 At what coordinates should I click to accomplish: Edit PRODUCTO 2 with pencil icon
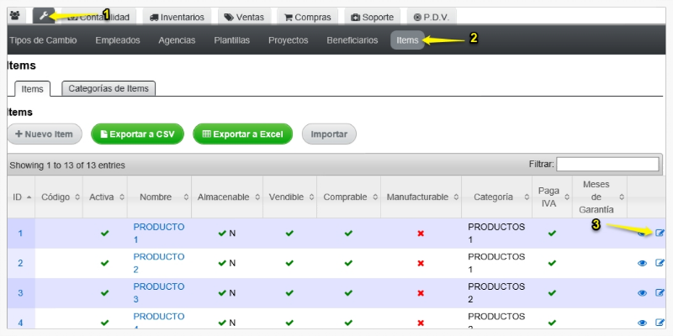[660, 263]
